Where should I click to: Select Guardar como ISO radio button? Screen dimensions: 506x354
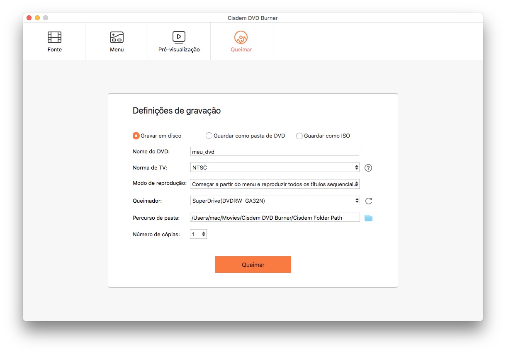click(x=299, y=136)
